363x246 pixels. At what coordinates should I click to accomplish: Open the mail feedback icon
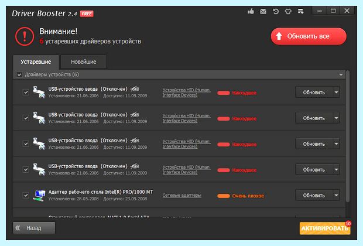263,11
